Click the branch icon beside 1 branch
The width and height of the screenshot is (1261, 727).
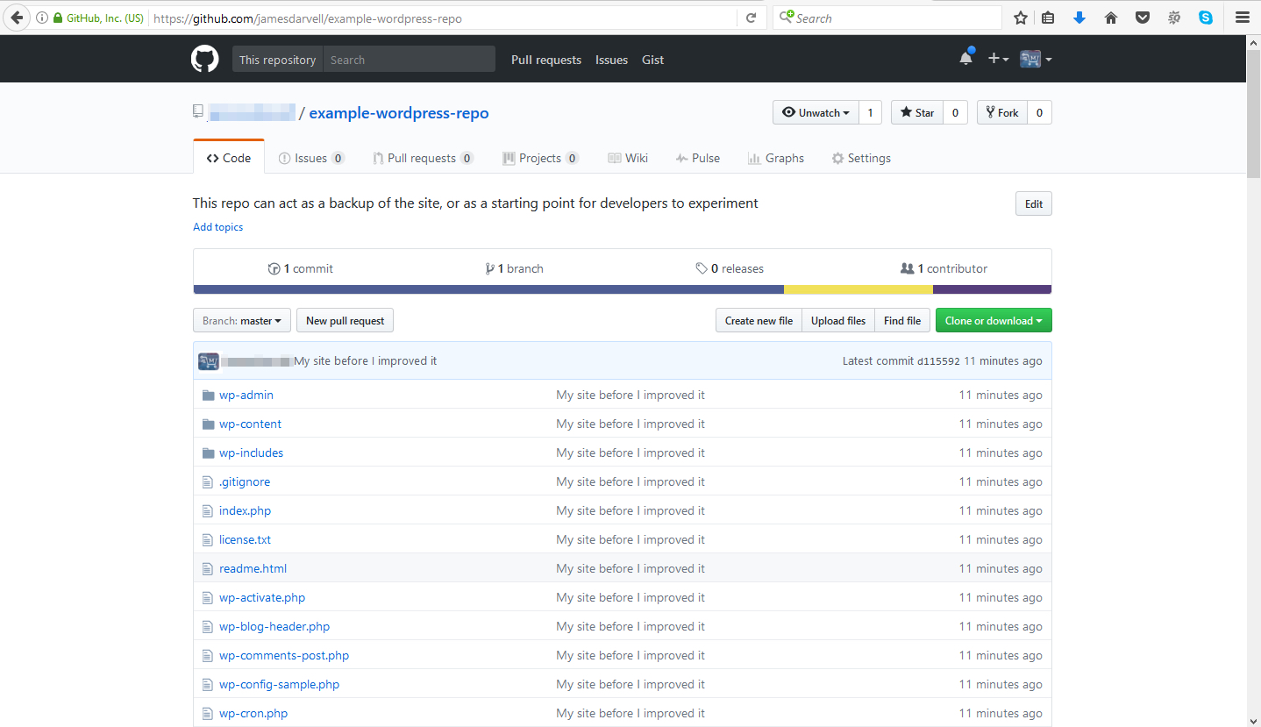tap(491, 267)
